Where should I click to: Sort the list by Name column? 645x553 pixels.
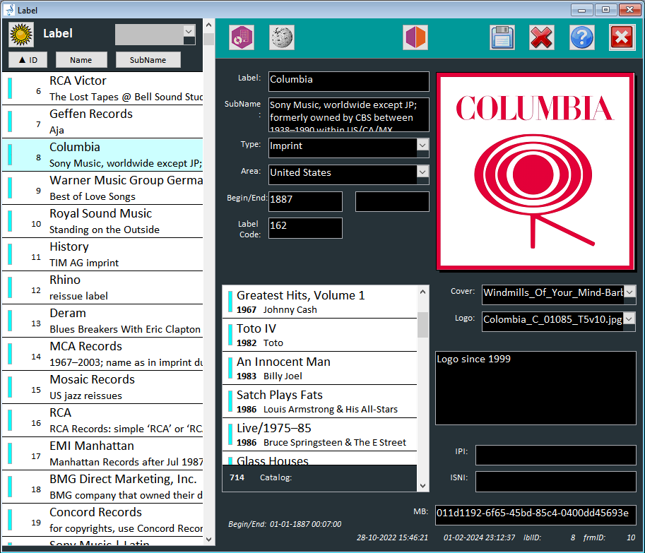coord(81,60)
